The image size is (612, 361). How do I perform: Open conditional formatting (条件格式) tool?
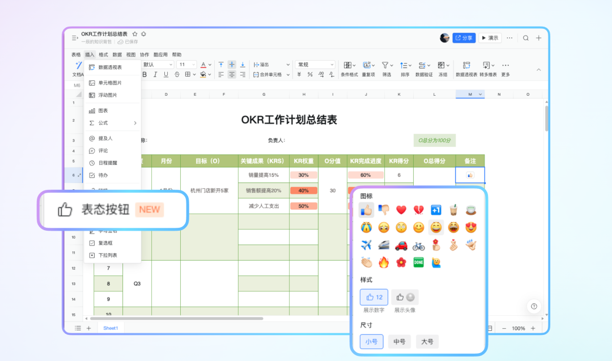coord(348,65)
